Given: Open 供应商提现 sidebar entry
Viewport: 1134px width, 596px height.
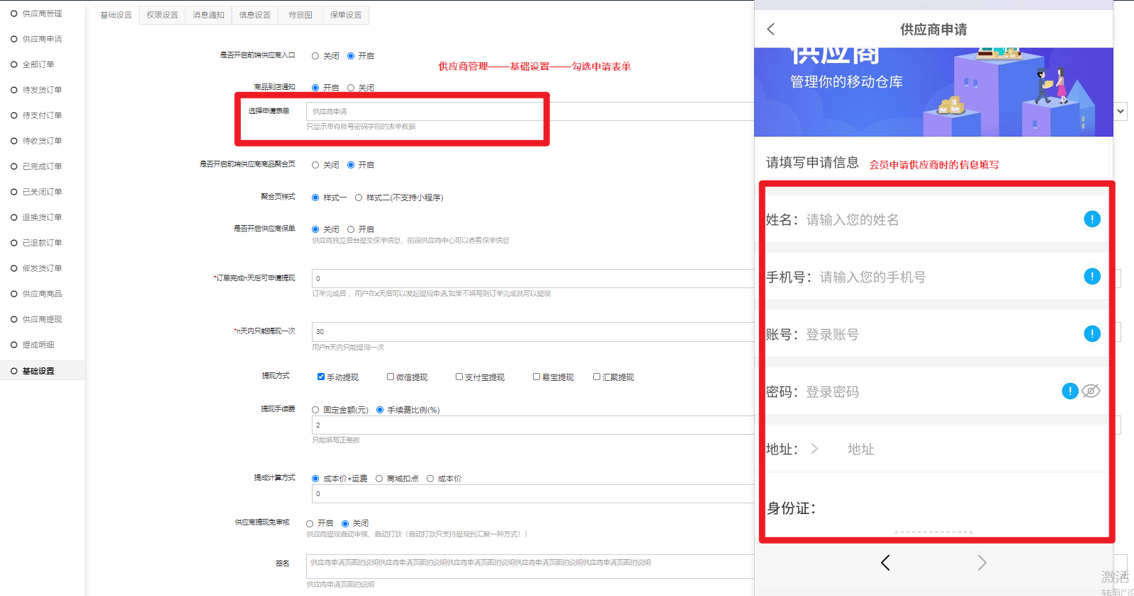Looking at the screenshot, I should coord(42,319).
